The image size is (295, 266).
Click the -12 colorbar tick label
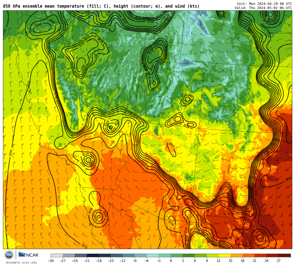[x=123, y=261]
